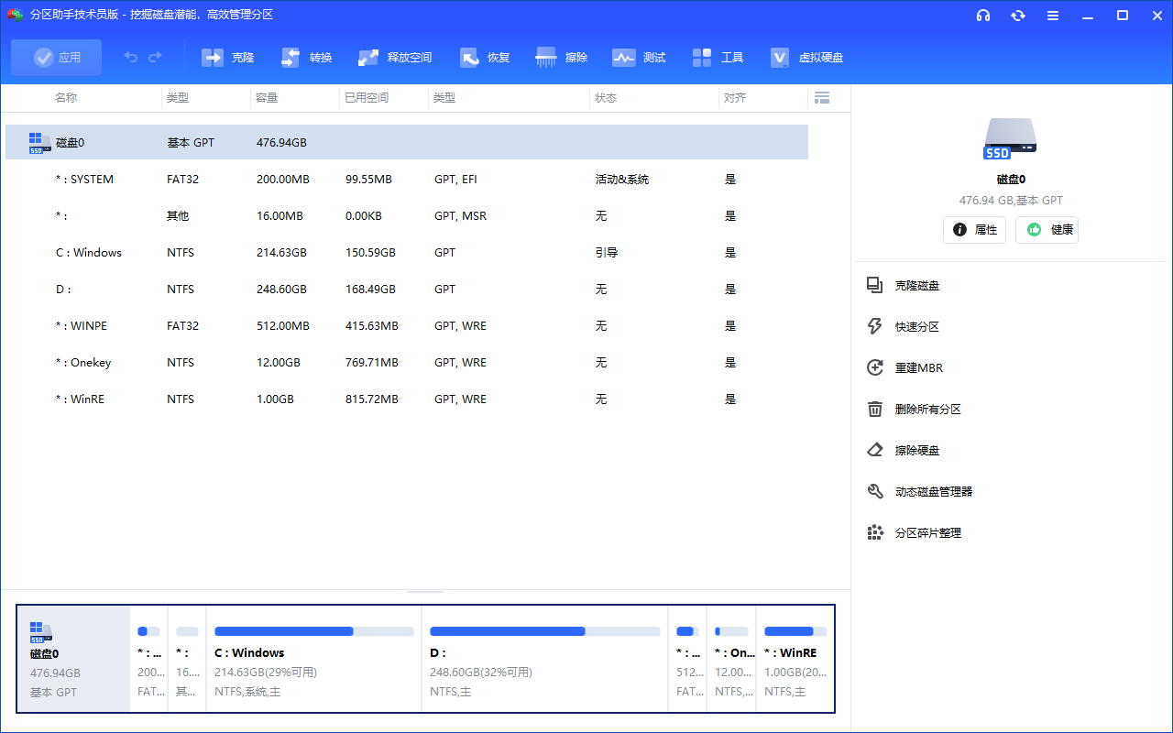Select the Onekey partition row
The height and width of the screenshot is (733, 1173).
pos(407,363)
